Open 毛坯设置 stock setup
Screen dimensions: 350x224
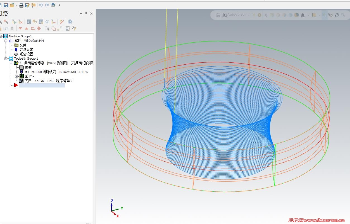tap(26, 54)
